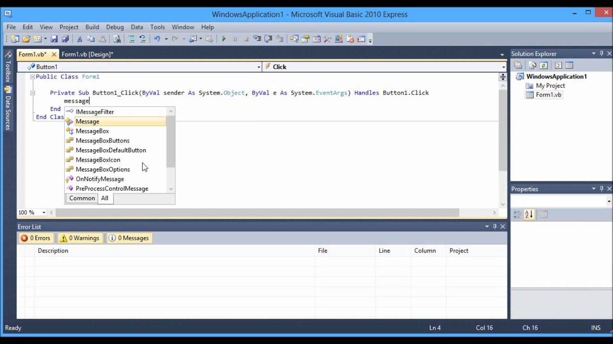Save Form1.vb with the Save icon
This screenshot has width=613, height=344.
click(x=54, y=39)
